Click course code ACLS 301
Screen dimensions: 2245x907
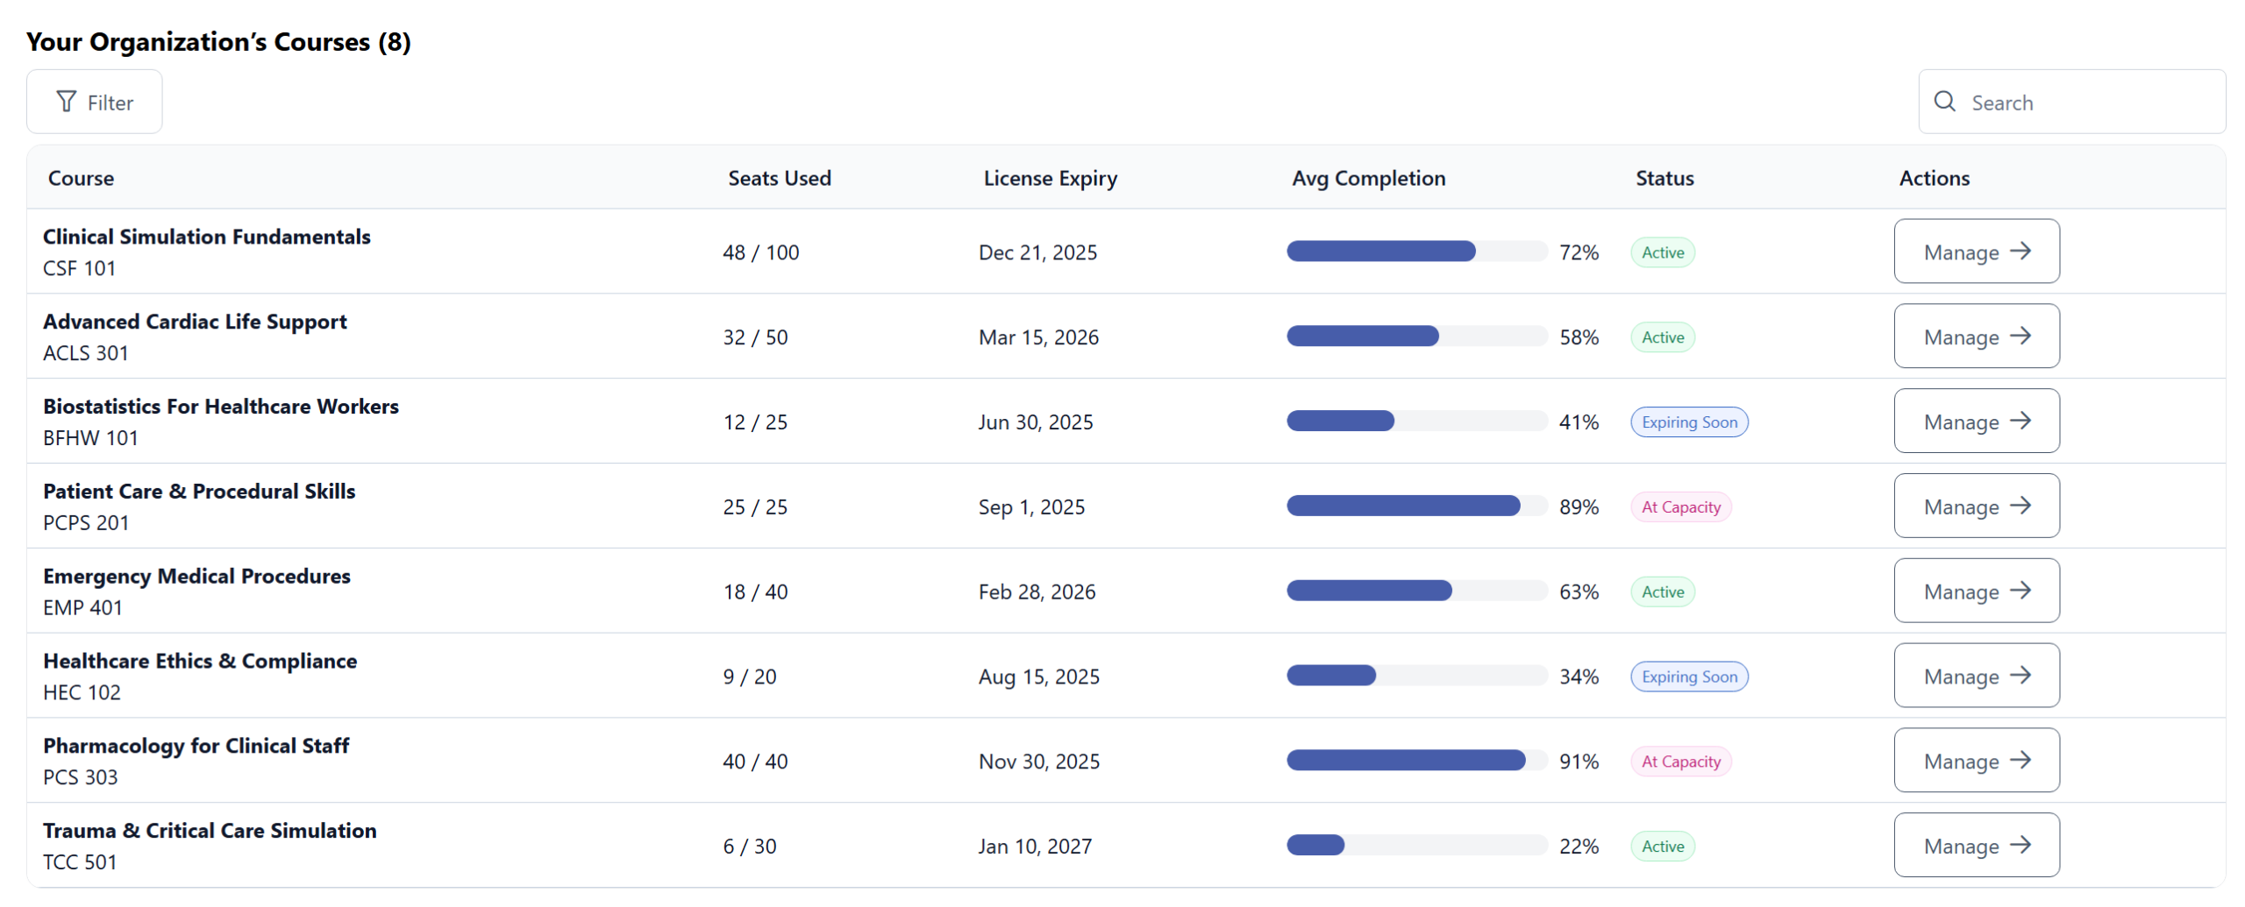(x=86, y=353)
